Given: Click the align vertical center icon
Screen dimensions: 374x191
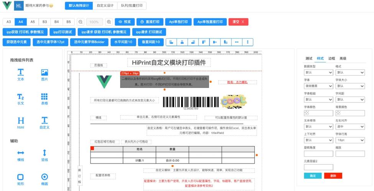Looking at the screenshot, I should (215, 42).
